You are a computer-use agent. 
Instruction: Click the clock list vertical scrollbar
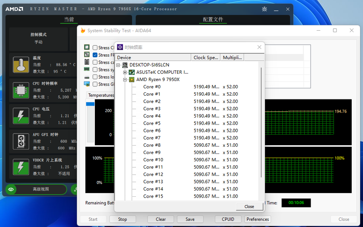click(261, 121)
